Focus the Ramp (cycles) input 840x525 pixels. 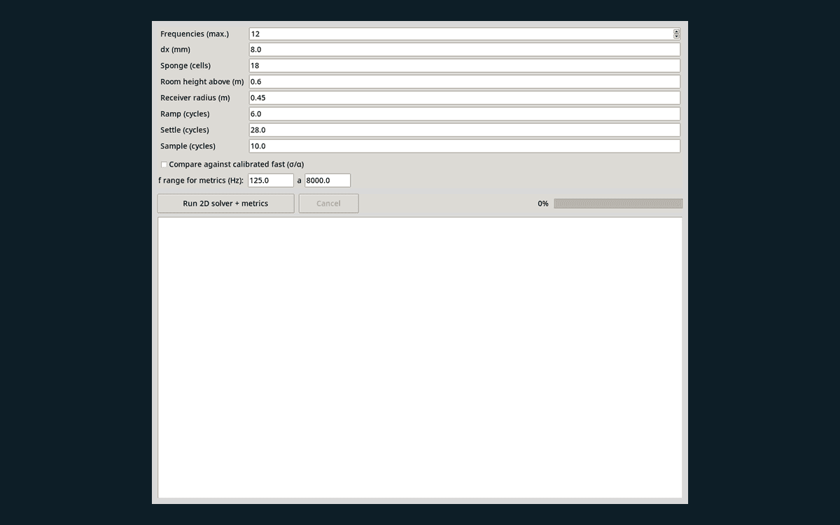pos(465,114)
